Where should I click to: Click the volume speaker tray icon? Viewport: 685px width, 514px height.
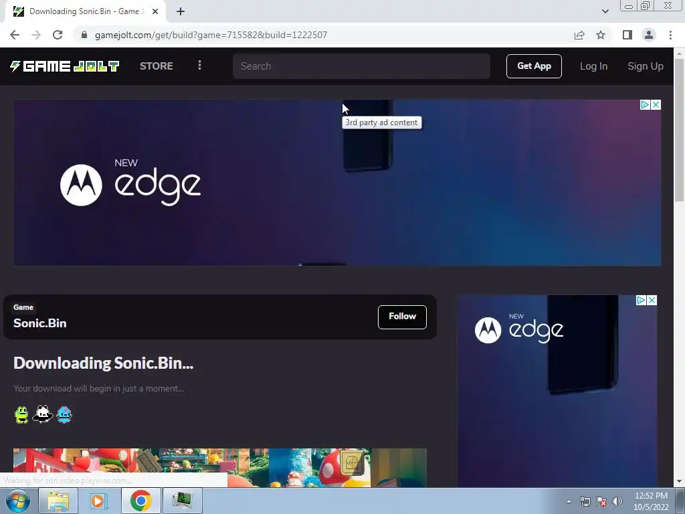(x=617, y=501)
